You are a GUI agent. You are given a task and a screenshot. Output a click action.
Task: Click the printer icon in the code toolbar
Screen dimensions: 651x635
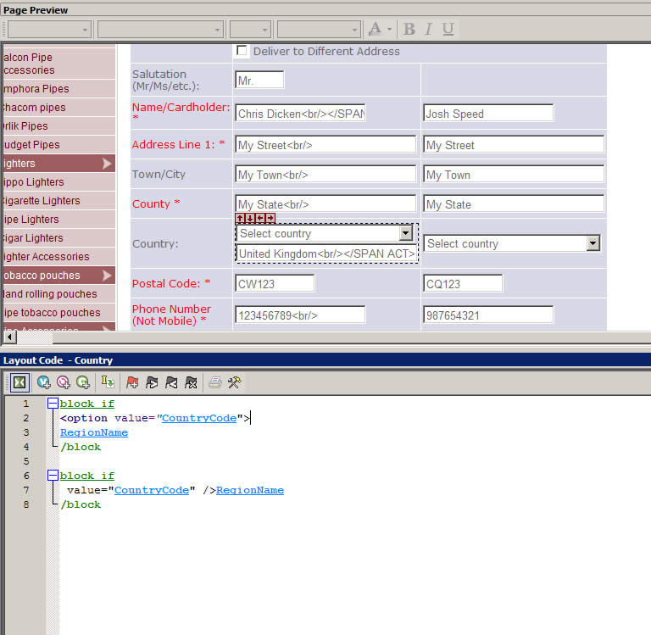(215, 382)
